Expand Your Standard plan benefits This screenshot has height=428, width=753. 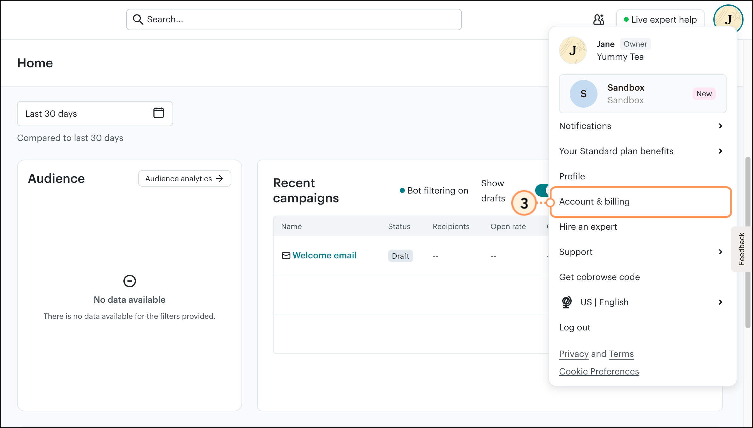[x=720, y=151]
